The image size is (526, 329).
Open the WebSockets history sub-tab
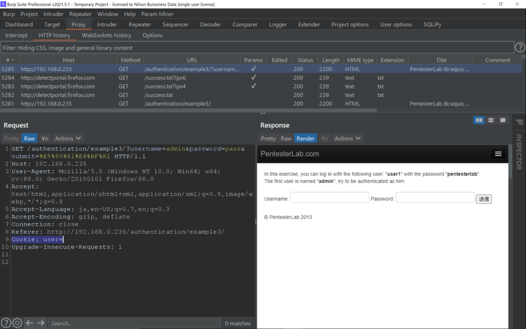pyautogui.click(x=107, y=35)
